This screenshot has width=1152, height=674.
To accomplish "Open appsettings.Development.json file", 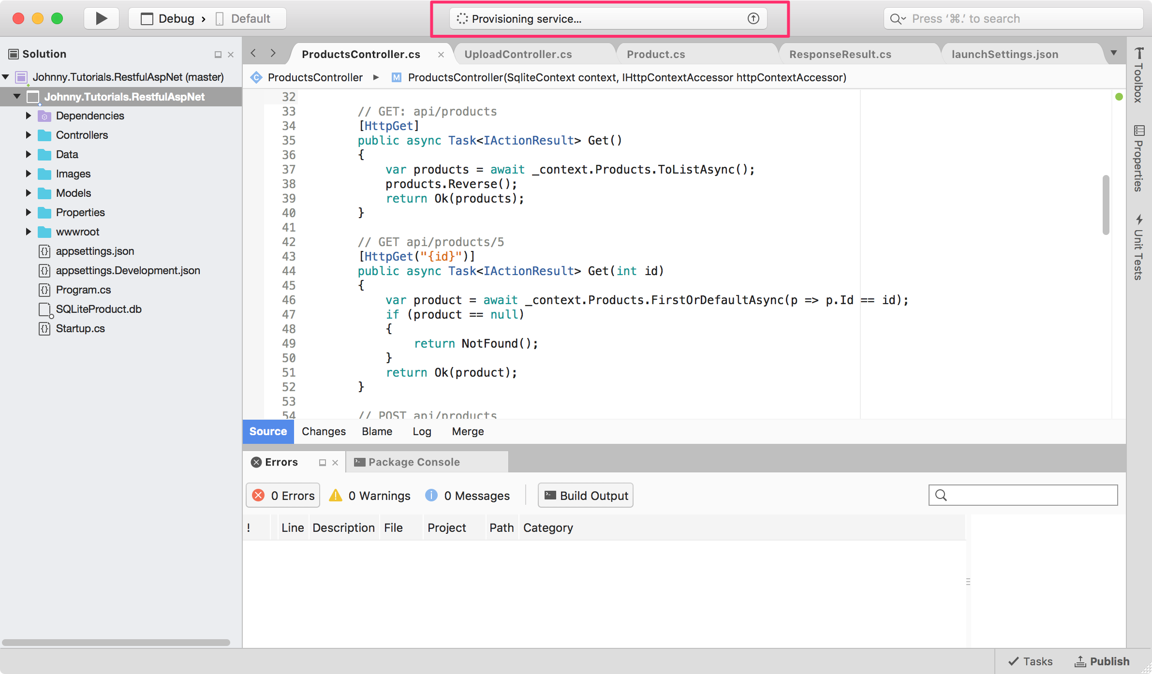I will coord(128,270).
